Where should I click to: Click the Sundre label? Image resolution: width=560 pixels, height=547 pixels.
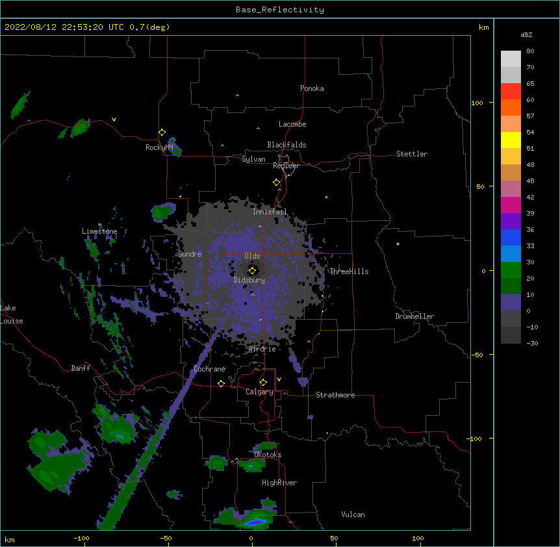190,254
